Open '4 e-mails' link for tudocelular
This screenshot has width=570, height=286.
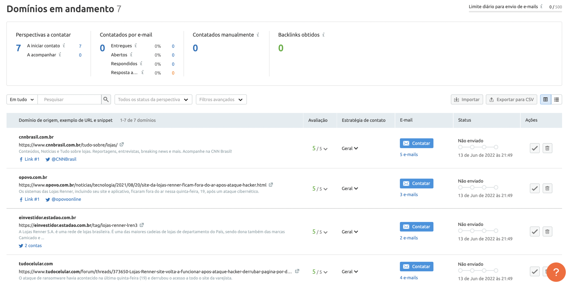point(409,278)
